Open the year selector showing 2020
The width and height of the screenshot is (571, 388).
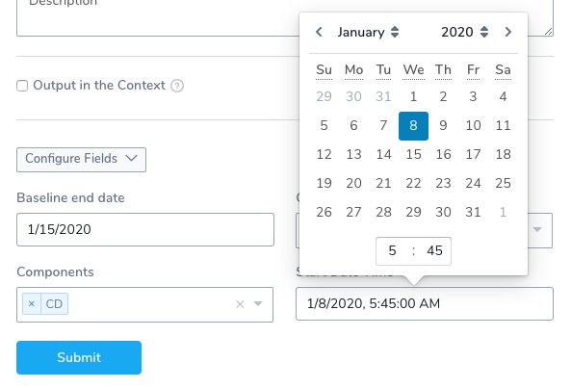pyautogui.click(x=465, y=32)
